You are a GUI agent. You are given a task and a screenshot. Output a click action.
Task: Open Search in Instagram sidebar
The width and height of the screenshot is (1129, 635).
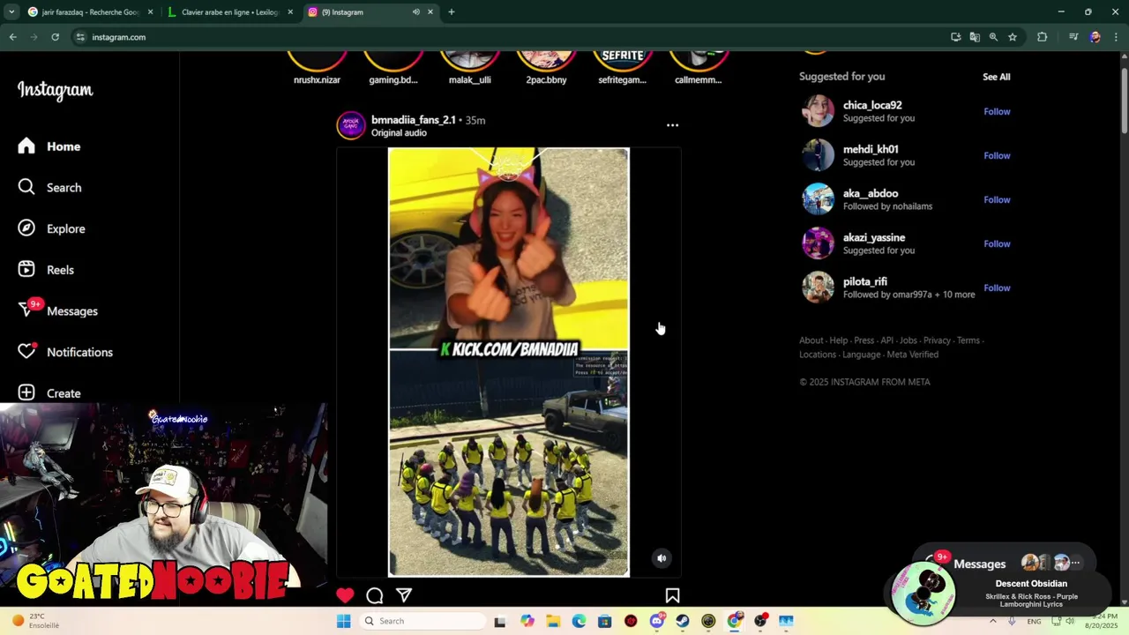50,187
